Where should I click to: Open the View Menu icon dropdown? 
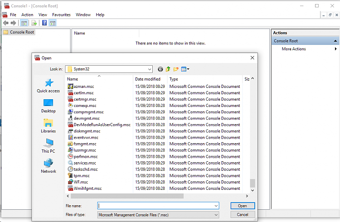tap(185, 69)
